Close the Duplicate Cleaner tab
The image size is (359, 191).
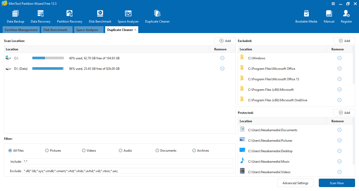click(135, 30)
